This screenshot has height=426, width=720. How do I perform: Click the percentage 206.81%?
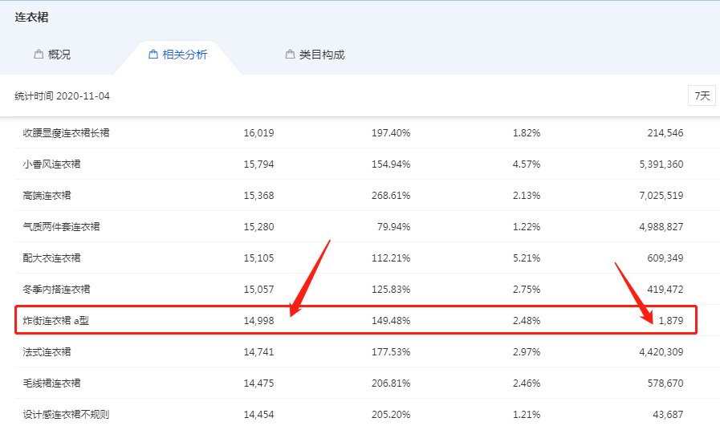(x=391, y=383)
